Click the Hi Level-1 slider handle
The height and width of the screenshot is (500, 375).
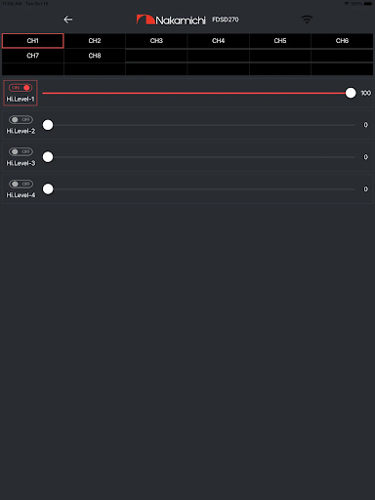coord(351,93)
